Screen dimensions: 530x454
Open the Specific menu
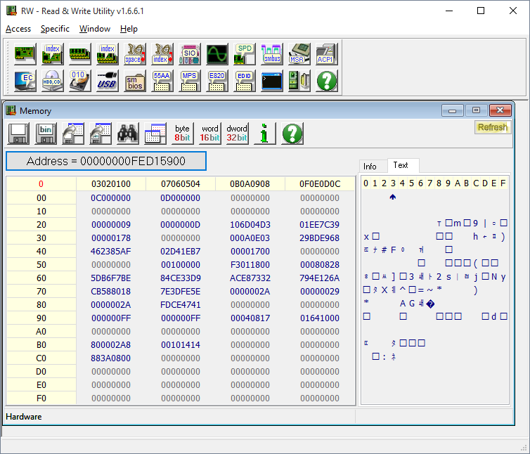(55, 29)
